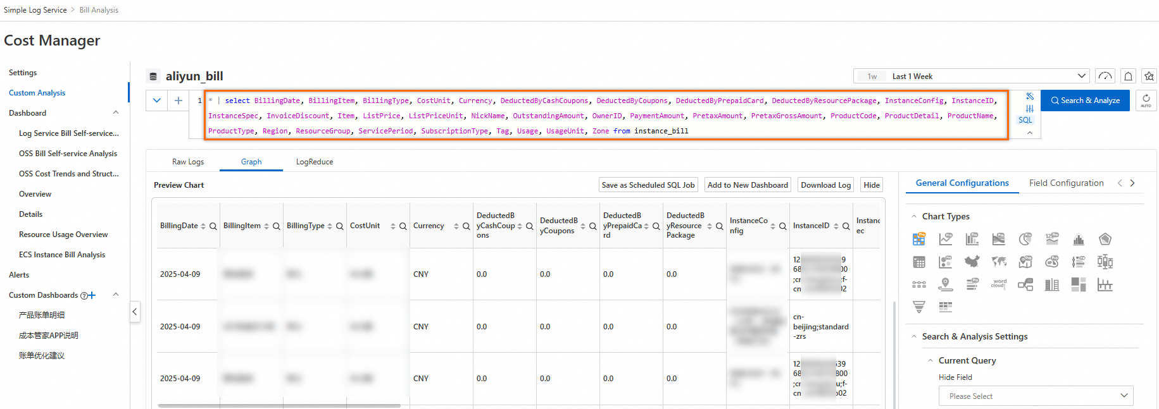
Task: Open OSS Bill Self-service Analysis dashboard
Action: [68, 154]
